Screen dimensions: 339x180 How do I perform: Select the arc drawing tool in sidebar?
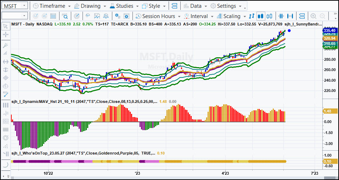pos(5,165)
